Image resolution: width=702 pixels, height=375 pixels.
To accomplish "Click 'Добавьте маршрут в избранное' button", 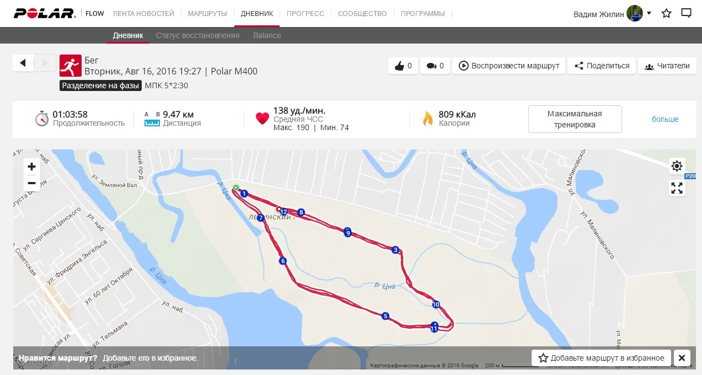I will click(602, 358).
